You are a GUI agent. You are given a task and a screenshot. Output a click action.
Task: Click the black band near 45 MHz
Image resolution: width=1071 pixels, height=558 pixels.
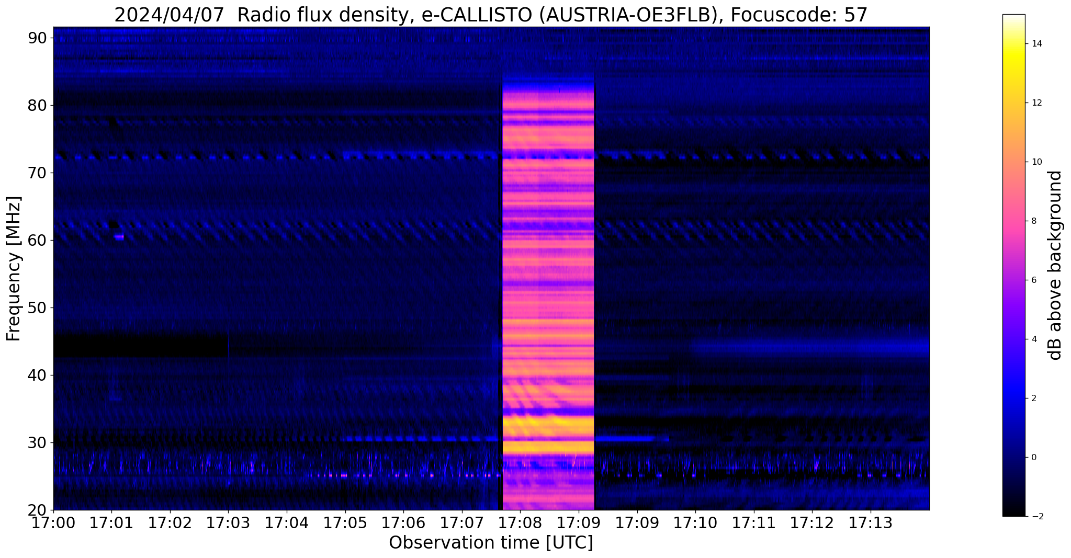[x=140, y=345]
